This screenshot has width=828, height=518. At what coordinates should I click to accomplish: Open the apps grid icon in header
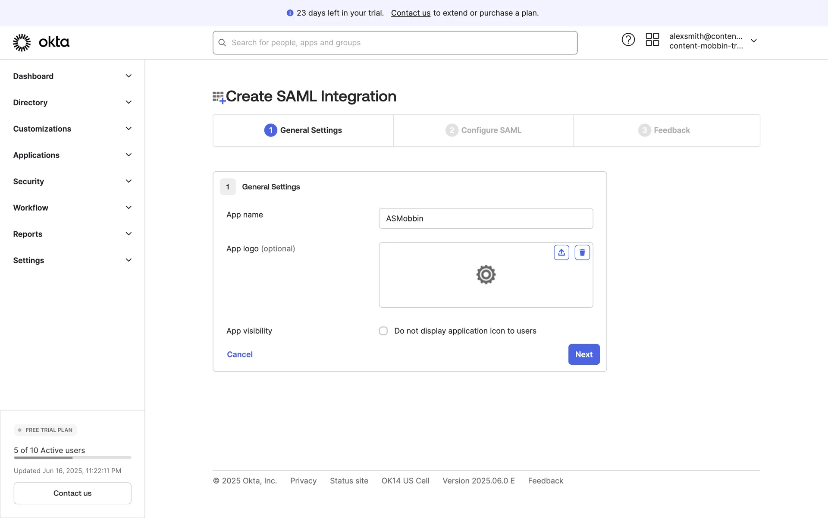point(652,40)
